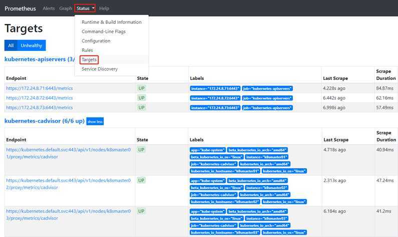Open the Graph page in navbar
The height and width of the screenshot is (237, 398).
pyautogui.click(x=66, y=8)
